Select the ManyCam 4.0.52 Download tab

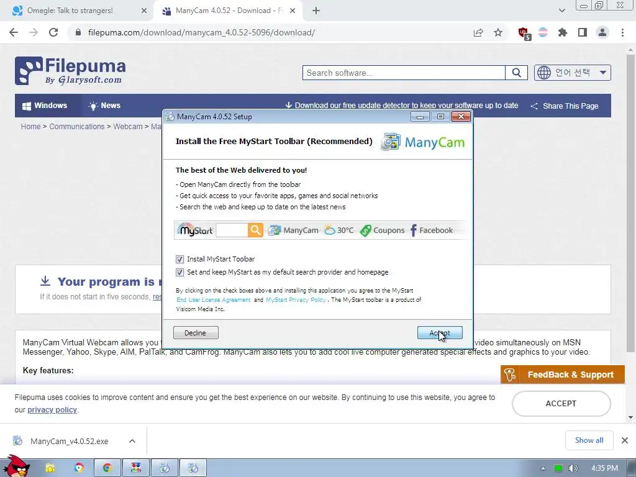pyautogui.click(x=229, y=11)
